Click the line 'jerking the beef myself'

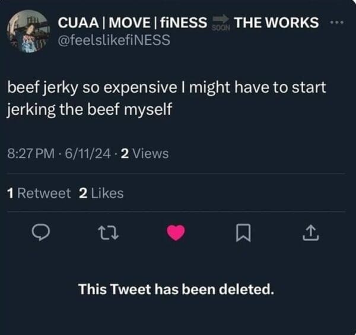89,110
